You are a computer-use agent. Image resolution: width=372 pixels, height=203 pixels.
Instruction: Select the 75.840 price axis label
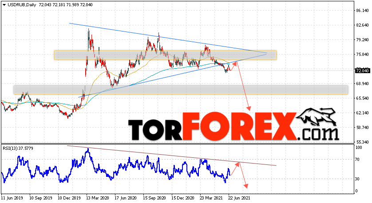click(363, 55)
